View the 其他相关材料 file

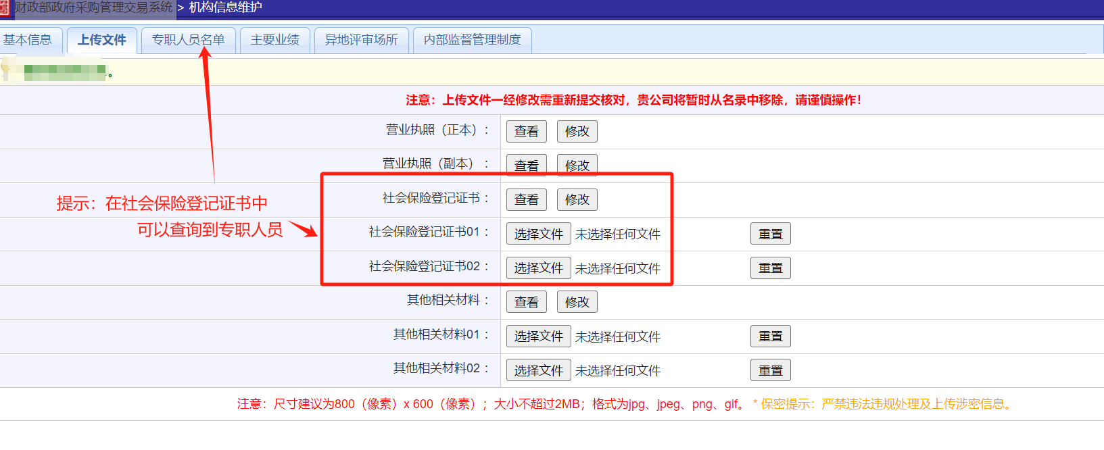526,302
